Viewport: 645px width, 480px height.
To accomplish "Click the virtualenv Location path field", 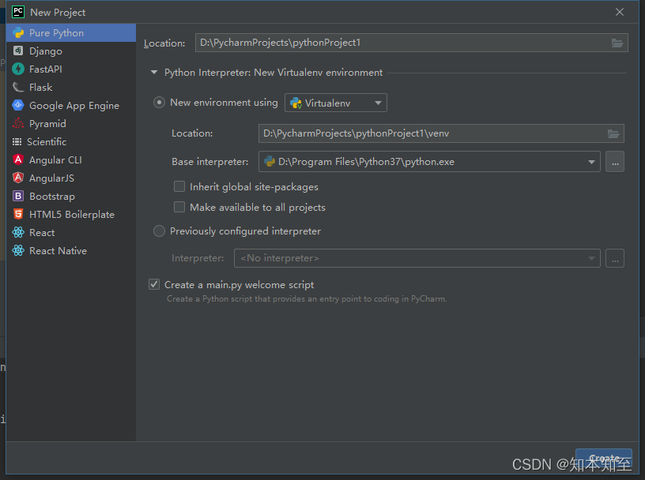I will click(x=431, y=133).
